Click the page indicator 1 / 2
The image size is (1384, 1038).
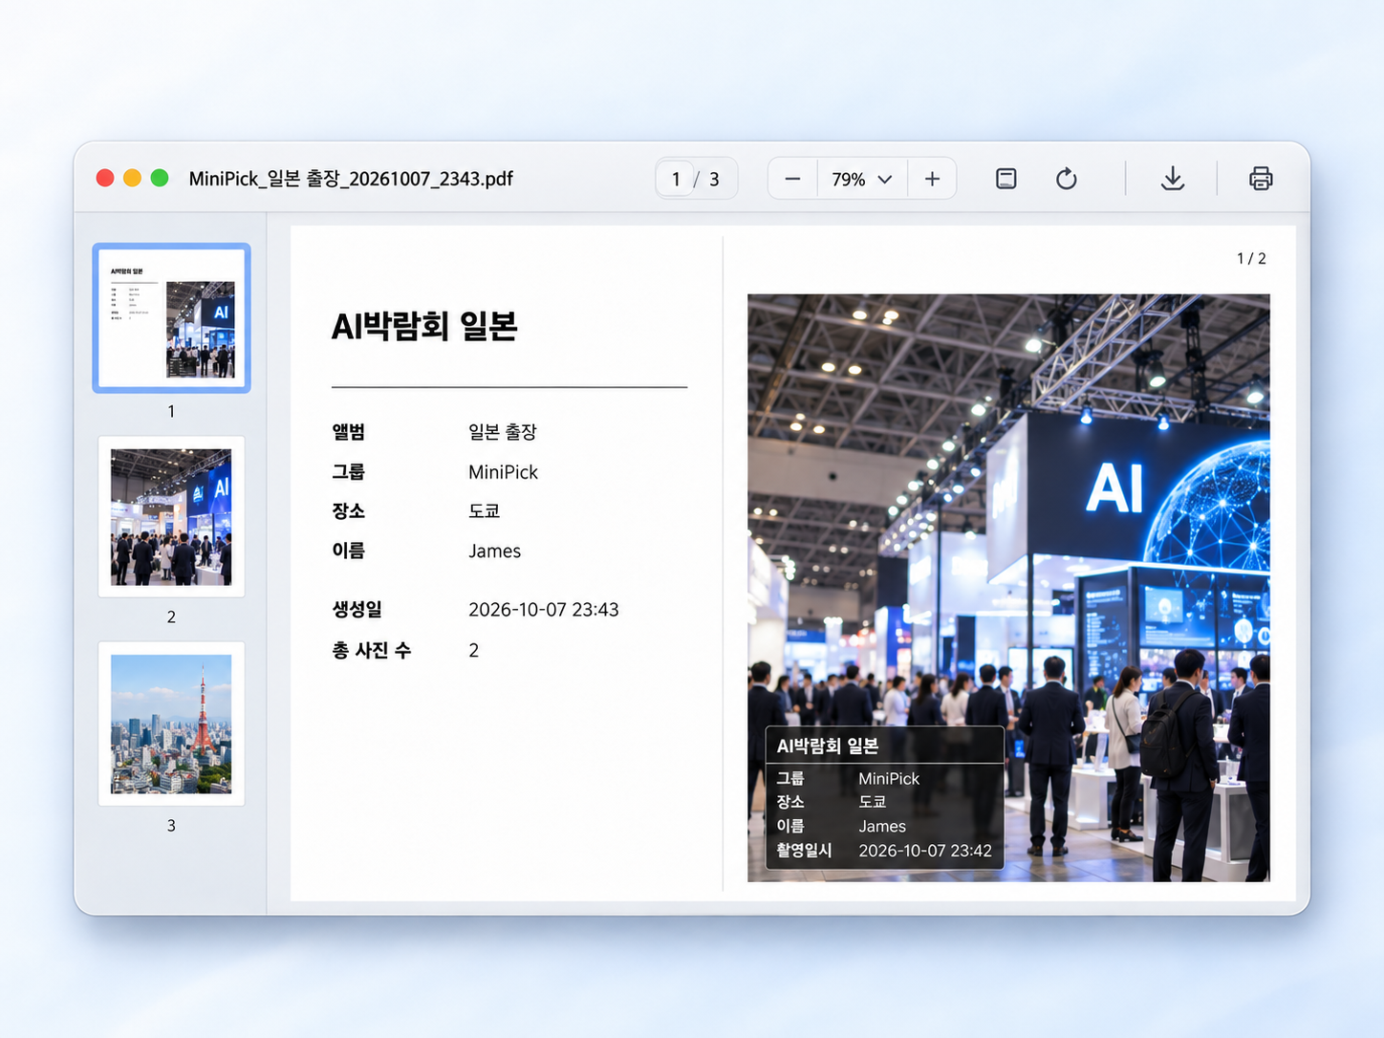click(x=1251, y=259)
